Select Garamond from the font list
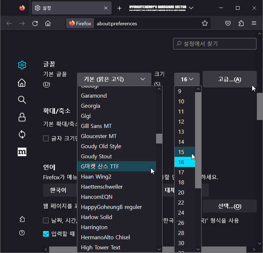 click(x=117, y=96)
